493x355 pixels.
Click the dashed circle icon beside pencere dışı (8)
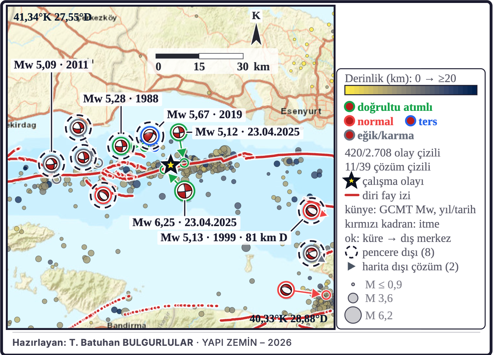(x=351, y=252)
